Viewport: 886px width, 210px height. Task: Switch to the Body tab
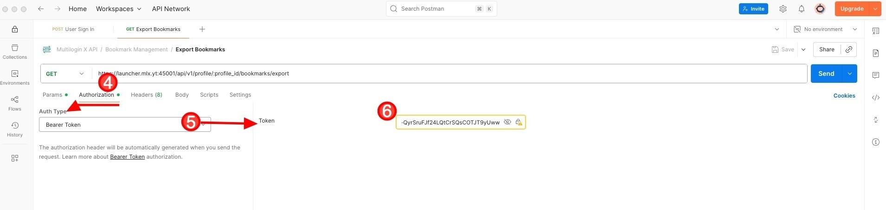click(x=182, y=95)
